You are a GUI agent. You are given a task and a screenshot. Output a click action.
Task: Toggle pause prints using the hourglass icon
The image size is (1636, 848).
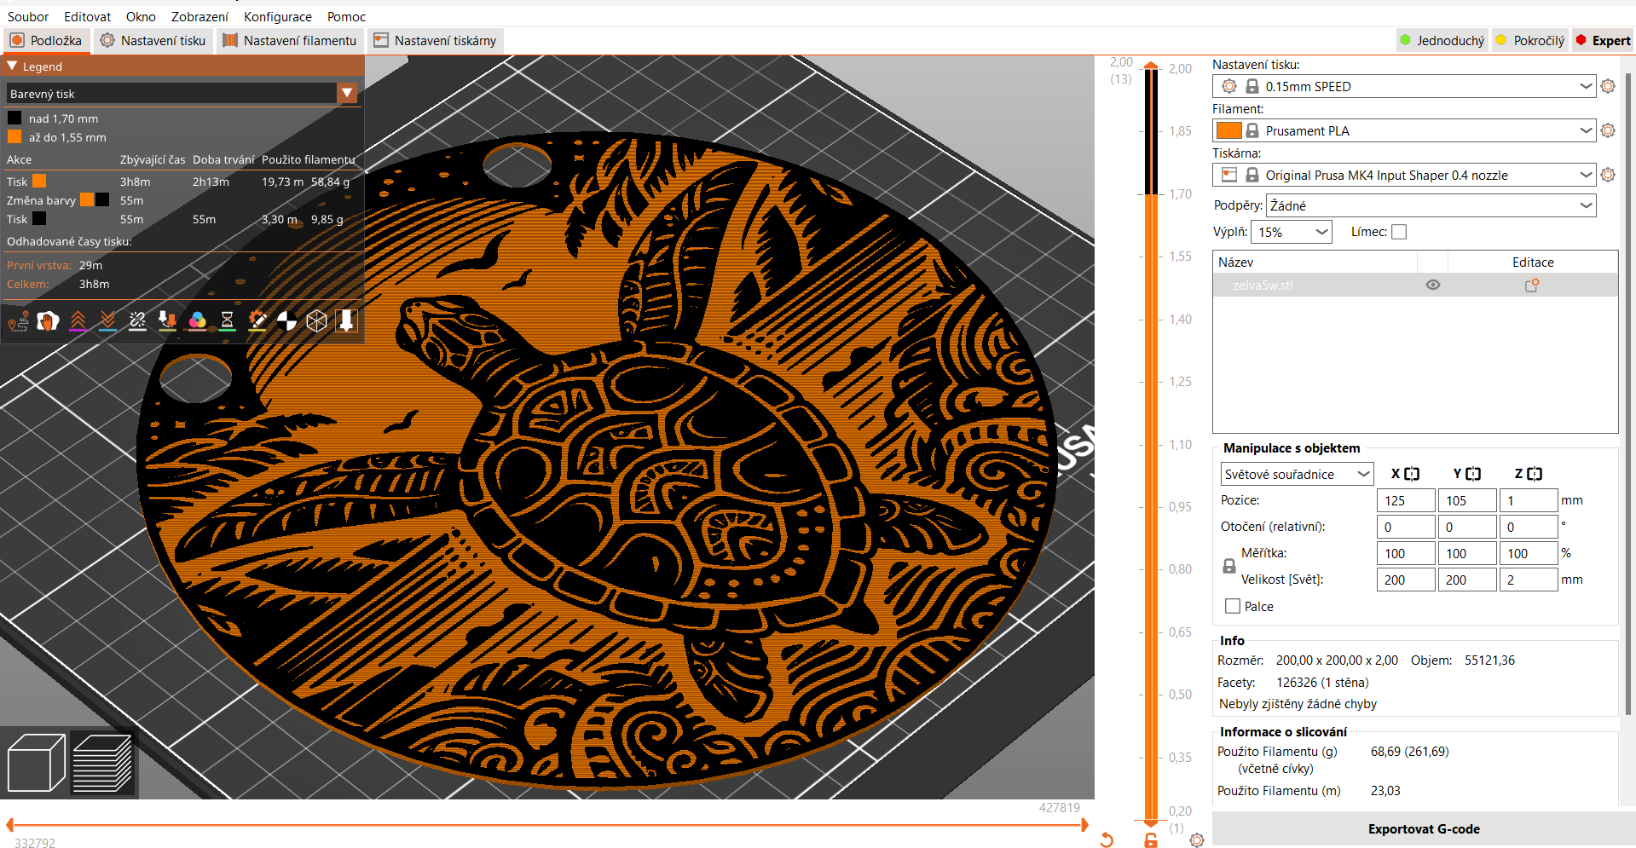tap(227, 321)
